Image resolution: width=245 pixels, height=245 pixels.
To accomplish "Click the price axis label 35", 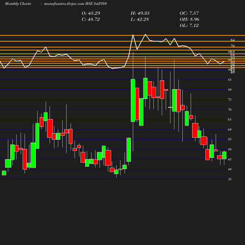I will 230,179.
